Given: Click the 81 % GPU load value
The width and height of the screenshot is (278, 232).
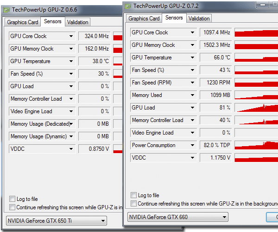Looking at the screenshot, I should point(216,108).
